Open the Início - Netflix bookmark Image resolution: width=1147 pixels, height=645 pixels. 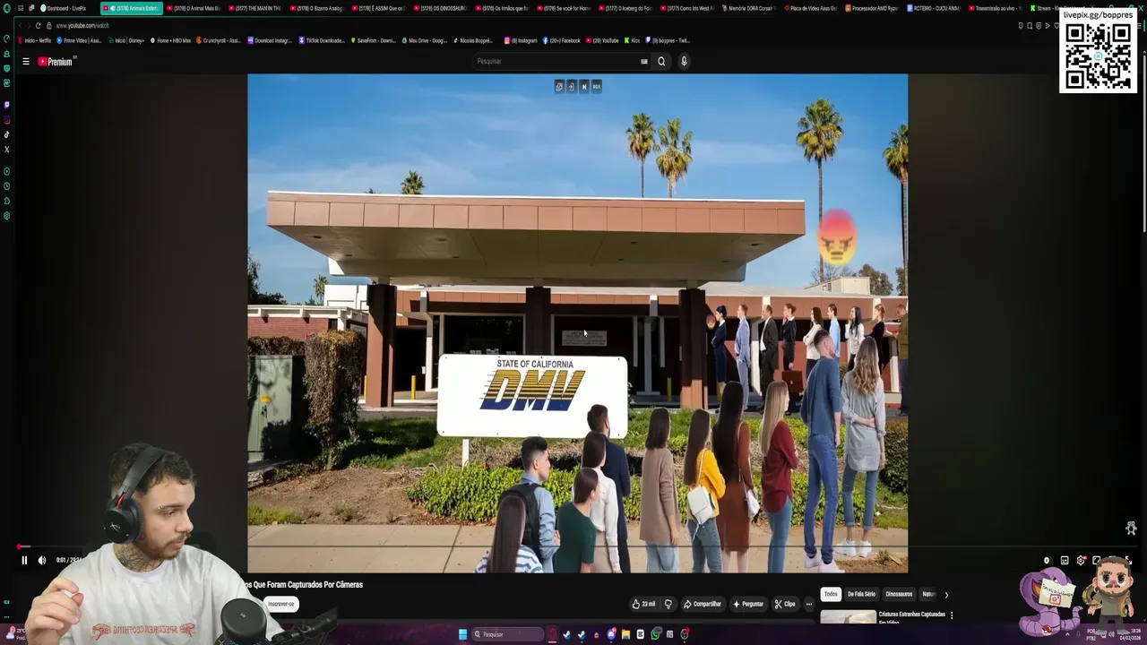pos(35,40)
